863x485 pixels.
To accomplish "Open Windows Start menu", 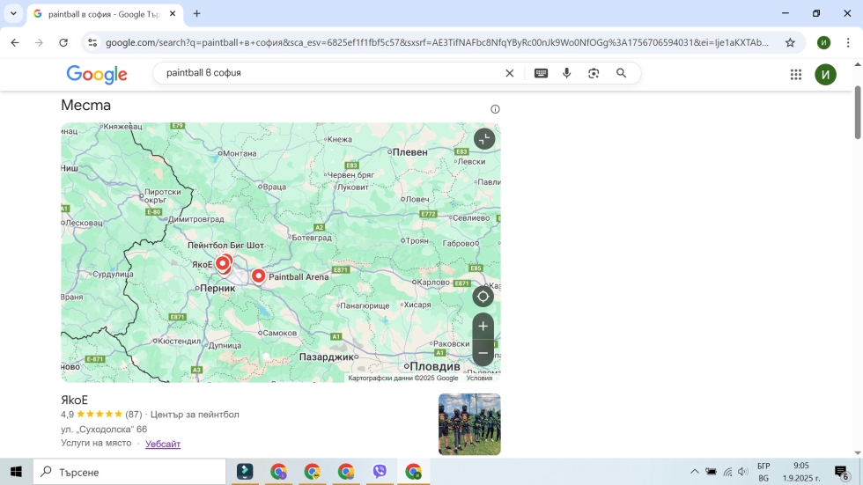I will 16,472.
